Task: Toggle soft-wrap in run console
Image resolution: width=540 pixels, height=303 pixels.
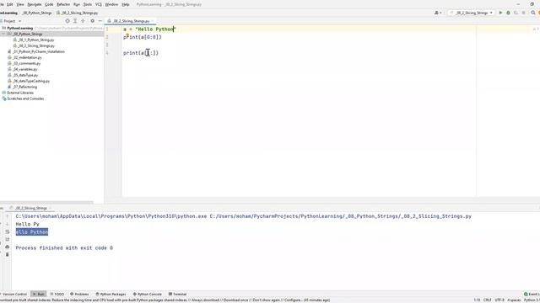Action: pos(8,232)
